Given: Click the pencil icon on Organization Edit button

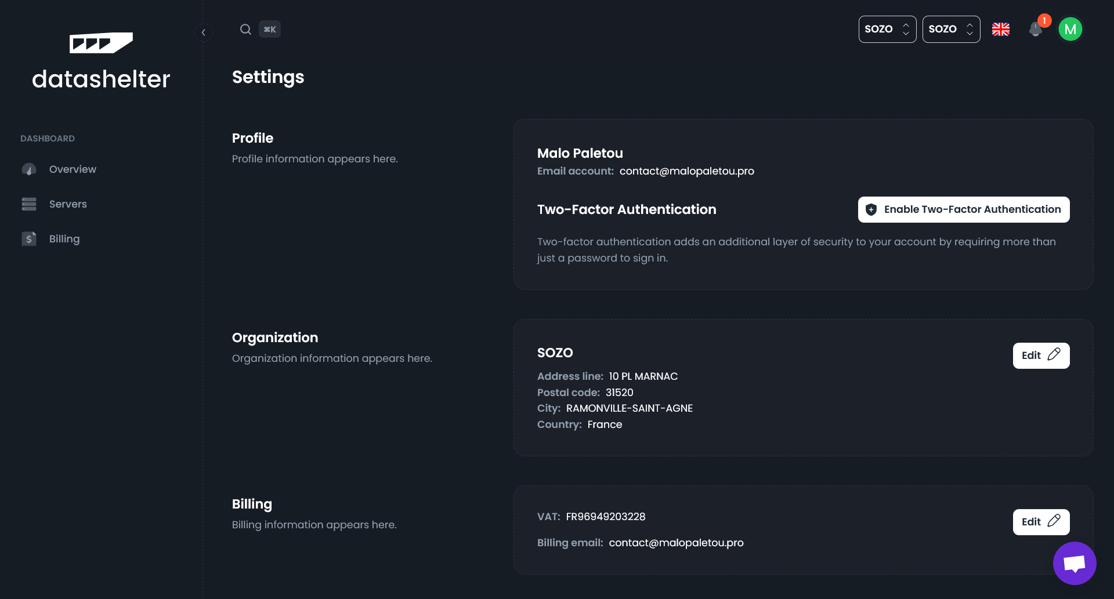Looking at the screenshot, I should pos(1055,355).
